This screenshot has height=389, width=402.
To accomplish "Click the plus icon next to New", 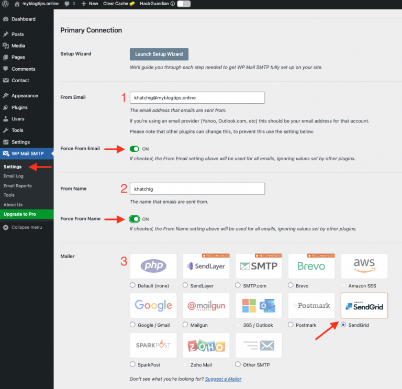I will click(x=84, y=4).
